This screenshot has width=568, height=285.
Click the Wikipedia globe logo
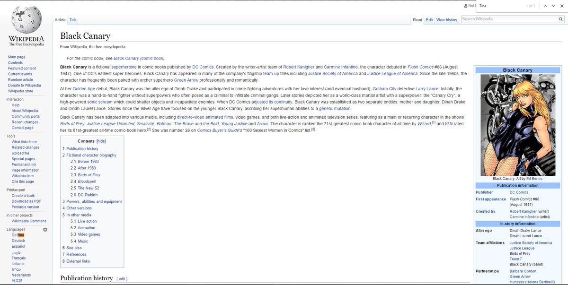[26, 21]
